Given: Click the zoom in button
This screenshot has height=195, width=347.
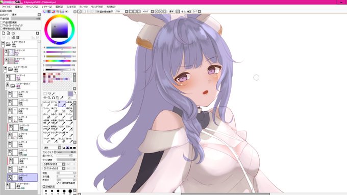Looking at the screenshot, I should pyautogui.click(x=135, y=12).
